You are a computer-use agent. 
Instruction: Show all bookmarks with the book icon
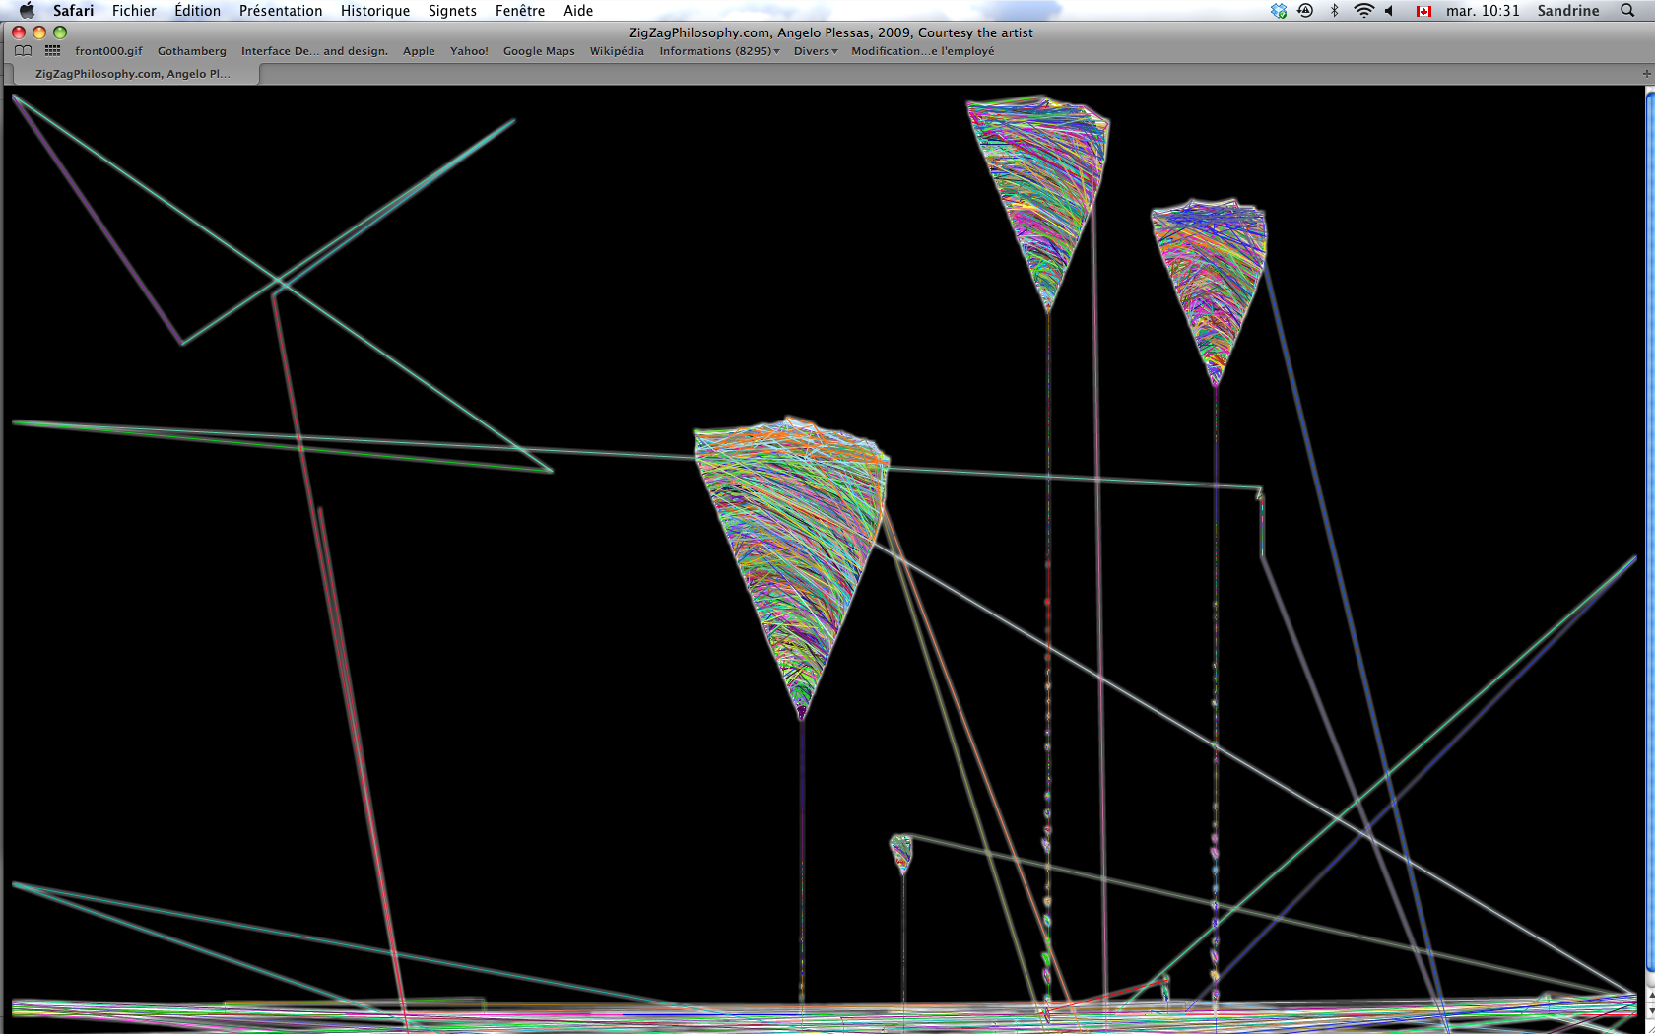(x=24, y=51)
